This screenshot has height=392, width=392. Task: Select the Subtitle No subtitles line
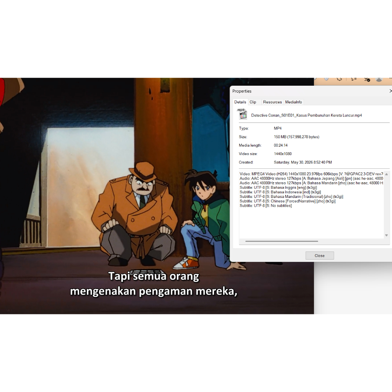pyautogui.click(x=266, y=206)
